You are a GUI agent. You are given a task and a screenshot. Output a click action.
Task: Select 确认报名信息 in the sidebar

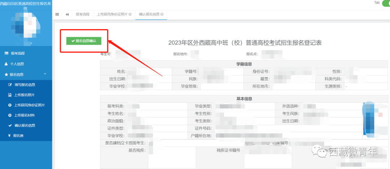click(25, 125)
